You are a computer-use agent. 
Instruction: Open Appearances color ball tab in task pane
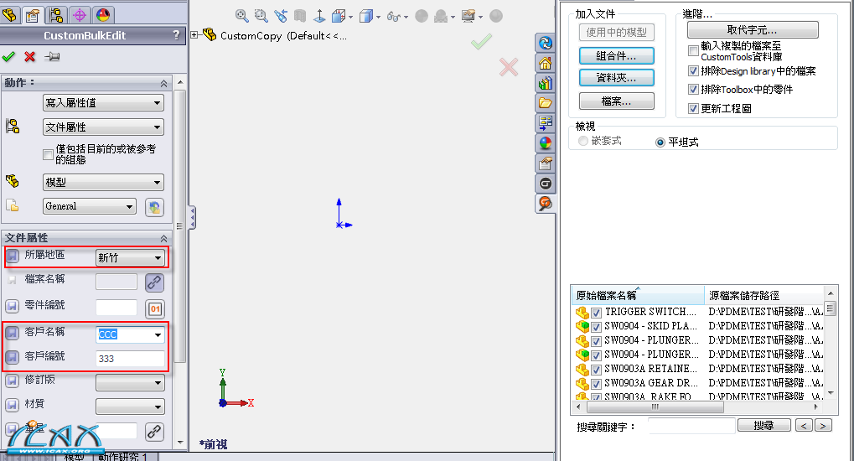click(x=546, y=143)
